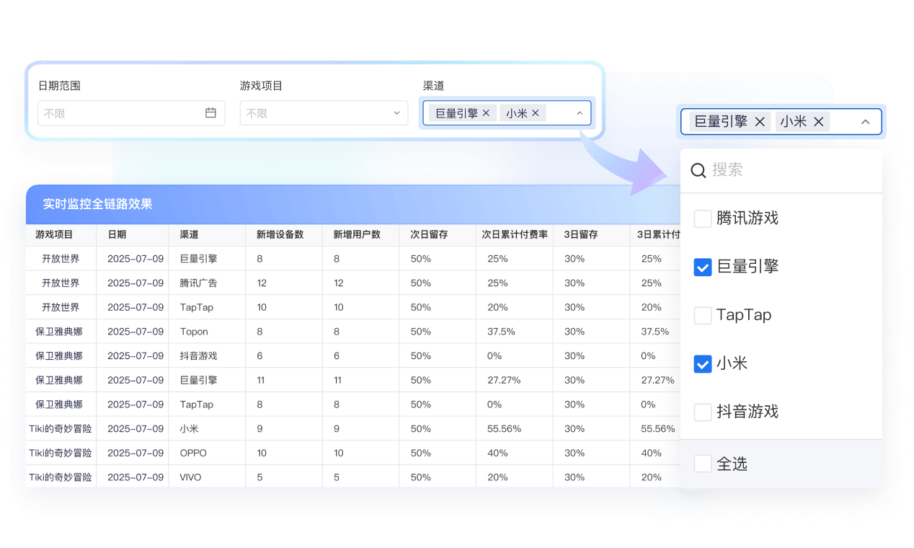This screenshot has width=914, height=548.
Task: Tick the 抖音游戏 checkbox
Action: pos(703,412)
